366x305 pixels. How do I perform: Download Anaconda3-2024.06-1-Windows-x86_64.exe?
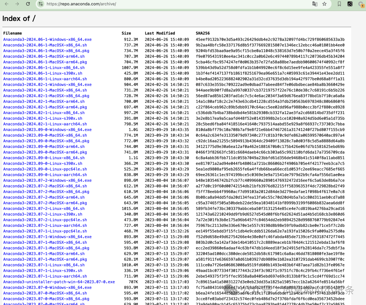[47, 39]
